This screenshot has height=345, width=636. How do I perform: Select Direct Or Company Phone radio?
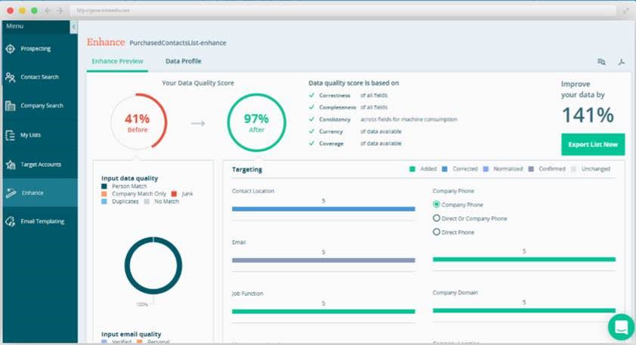pyautogui.click(x=436, y=218)
